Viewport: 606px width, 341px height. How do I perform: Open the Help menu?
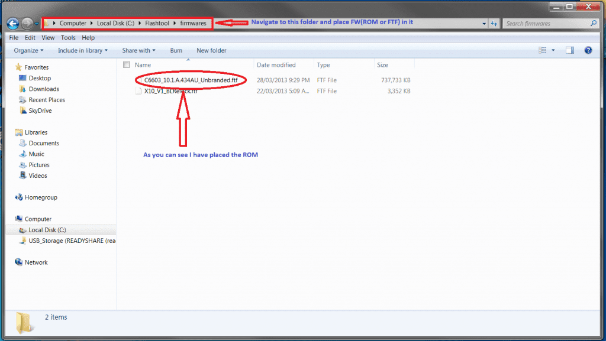click(x=88, y=37)
